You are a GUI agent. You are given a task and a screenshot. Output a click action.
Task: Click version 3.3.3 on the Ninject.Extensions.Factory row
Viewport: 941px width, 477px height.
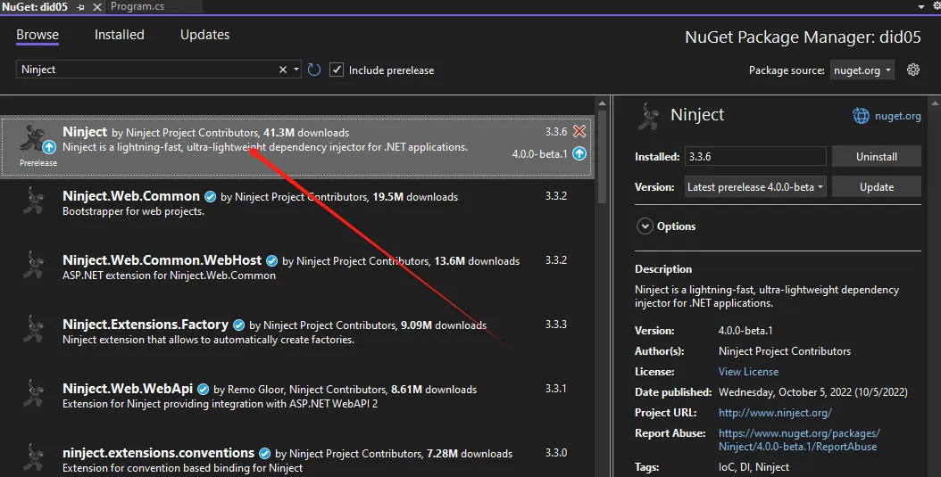(x=555, y=325)
